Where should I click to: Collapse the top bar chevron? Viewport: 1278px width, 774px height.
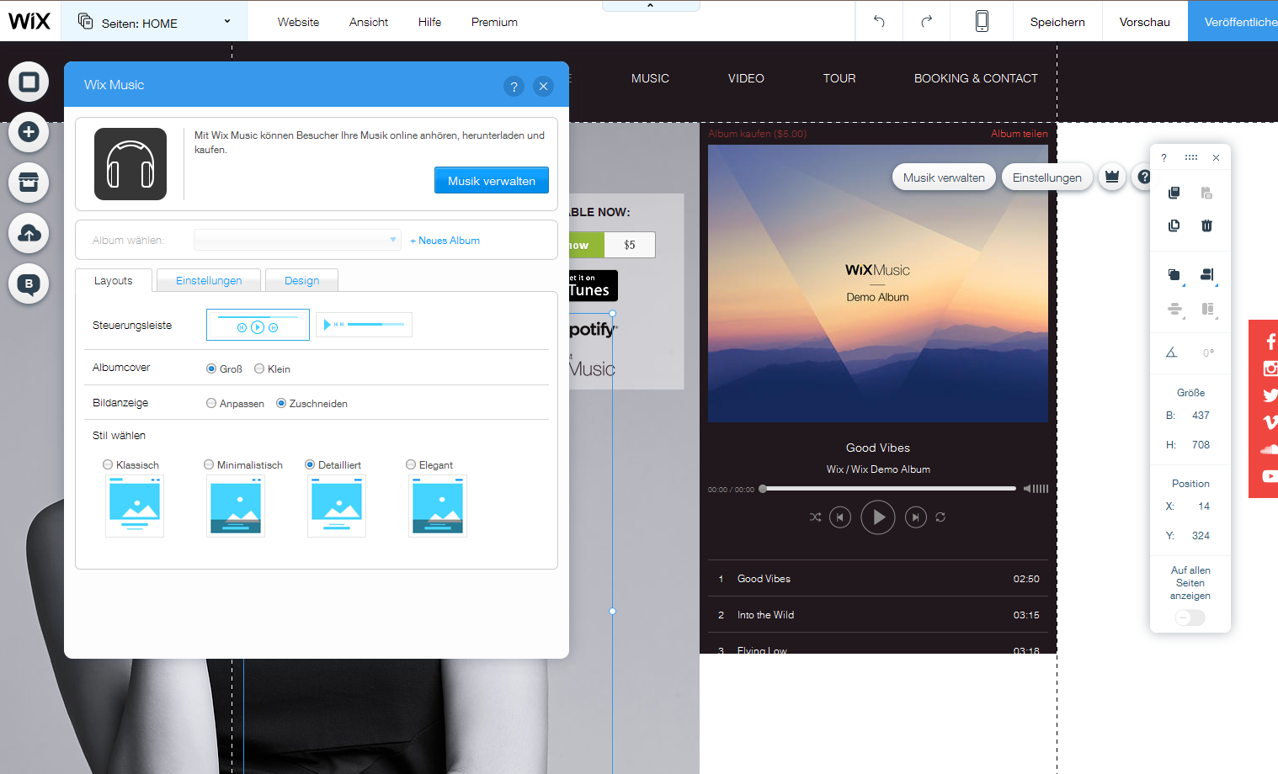[x=650, y=5]
